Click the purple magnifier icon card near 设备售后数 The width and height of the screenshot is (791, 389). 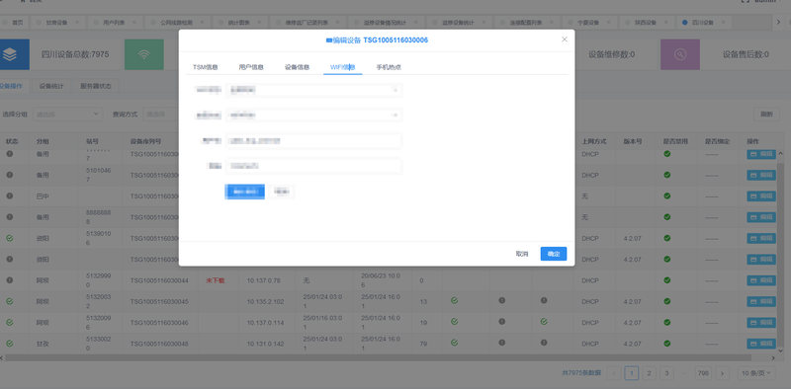click(680, 54)
